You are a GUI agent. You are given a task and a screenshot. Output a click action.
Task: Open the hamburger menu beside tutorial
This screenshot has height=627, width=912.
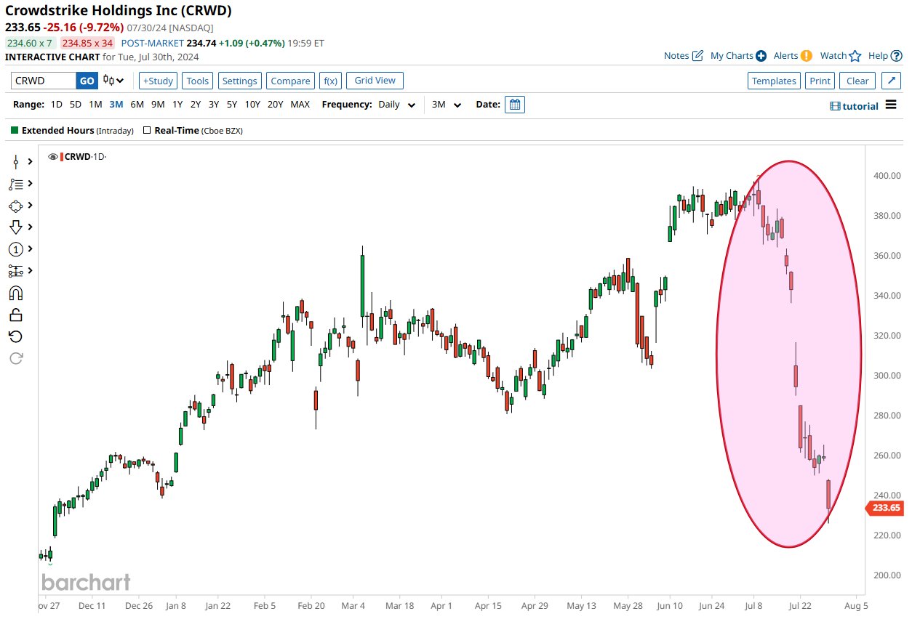pos(892,106)
